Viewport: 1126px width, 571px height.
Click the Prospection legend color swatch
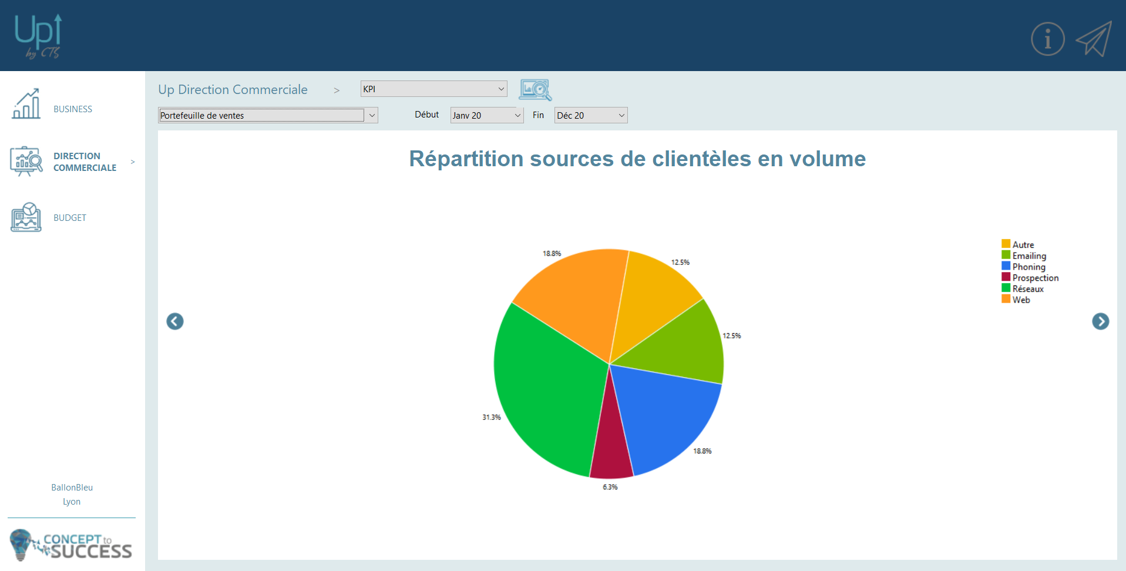click(x=1006, y=277)
